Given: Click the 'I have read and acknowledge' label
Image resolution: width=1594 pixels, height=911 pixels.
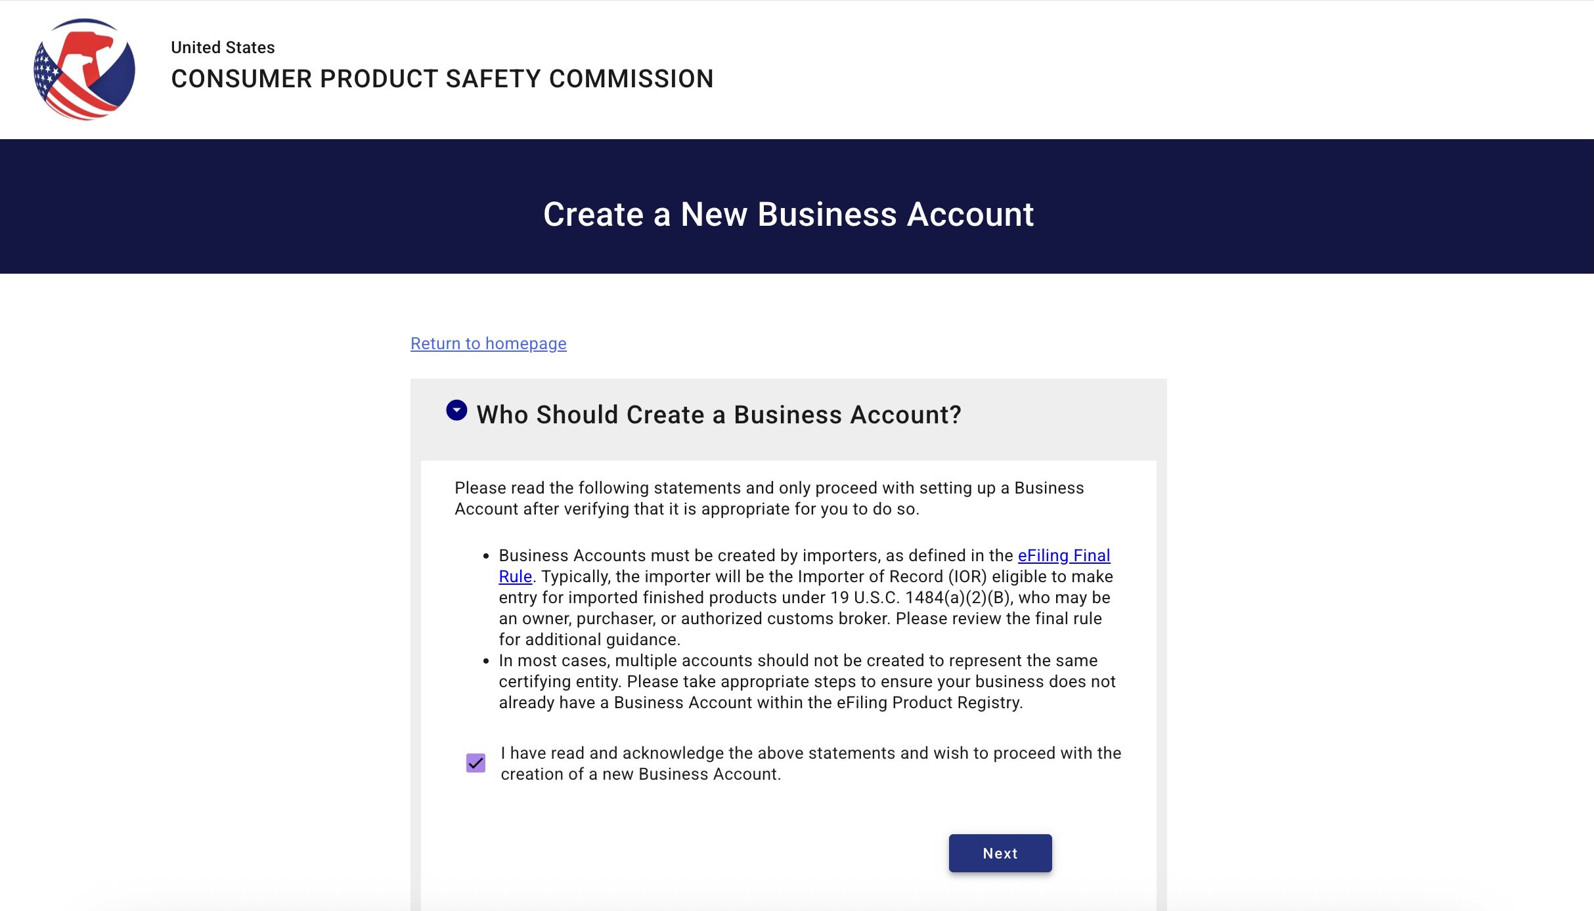Looking at the screenshot, I should coord(810,763).
